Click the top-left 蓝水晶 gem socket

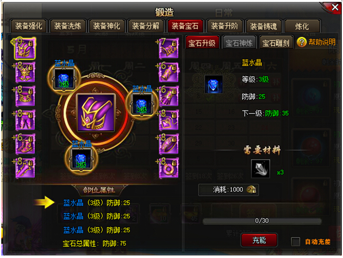(64, 79)
